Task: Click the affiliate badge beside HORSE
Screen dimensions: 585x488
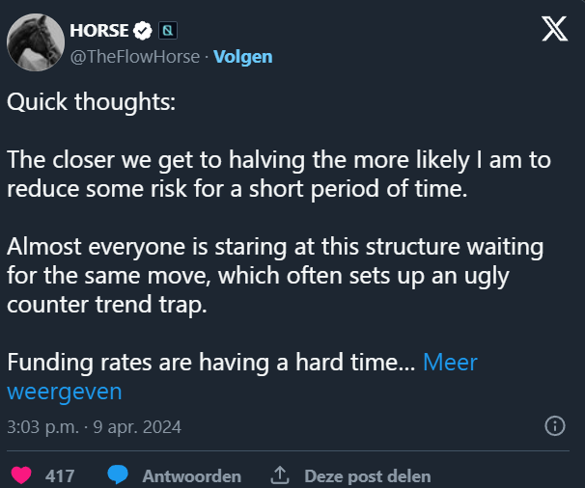Action: pyautogui.click(x=164, y=31)
